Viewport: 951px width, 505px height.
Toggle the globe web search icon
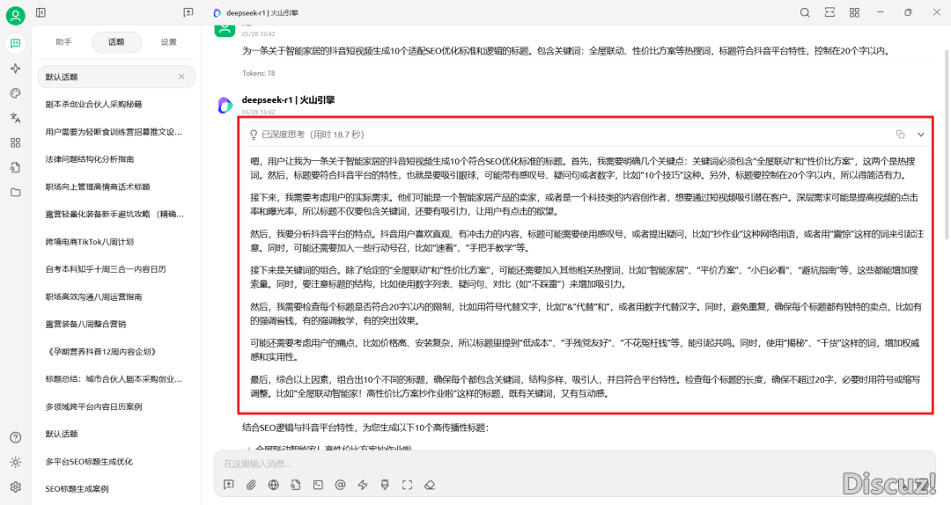pos(274,485)
